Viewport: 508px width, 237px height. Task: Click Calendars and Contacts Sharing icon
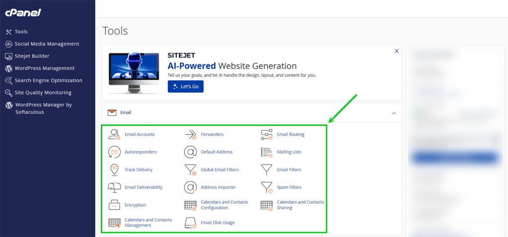pyautogui.click(x=266, y=205)
